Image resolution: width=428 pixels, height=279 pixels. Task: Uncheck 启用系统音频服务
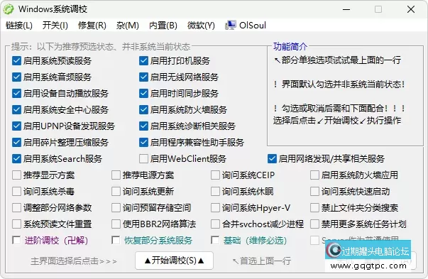[x=16, y=77]
